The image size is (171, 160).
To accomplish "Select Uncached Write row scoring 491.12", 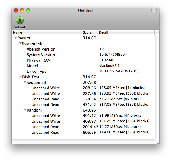I will point(83,116).
